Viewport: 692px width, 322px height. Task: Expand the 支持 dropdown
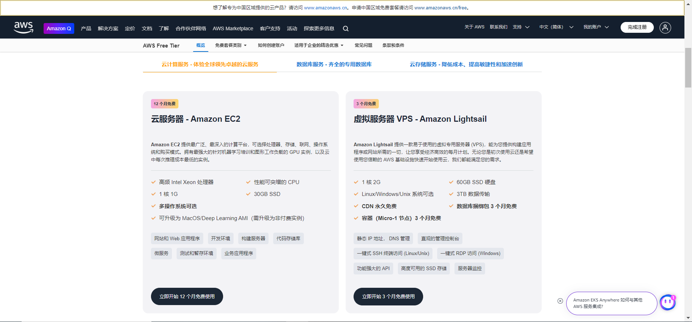coord(521,27)
